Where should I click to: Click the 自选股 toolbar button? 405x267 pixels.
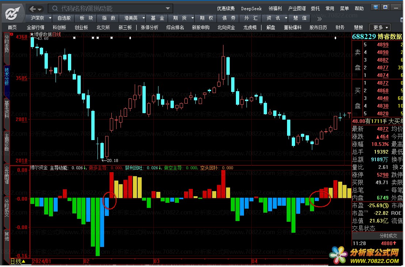coord(64,18)
